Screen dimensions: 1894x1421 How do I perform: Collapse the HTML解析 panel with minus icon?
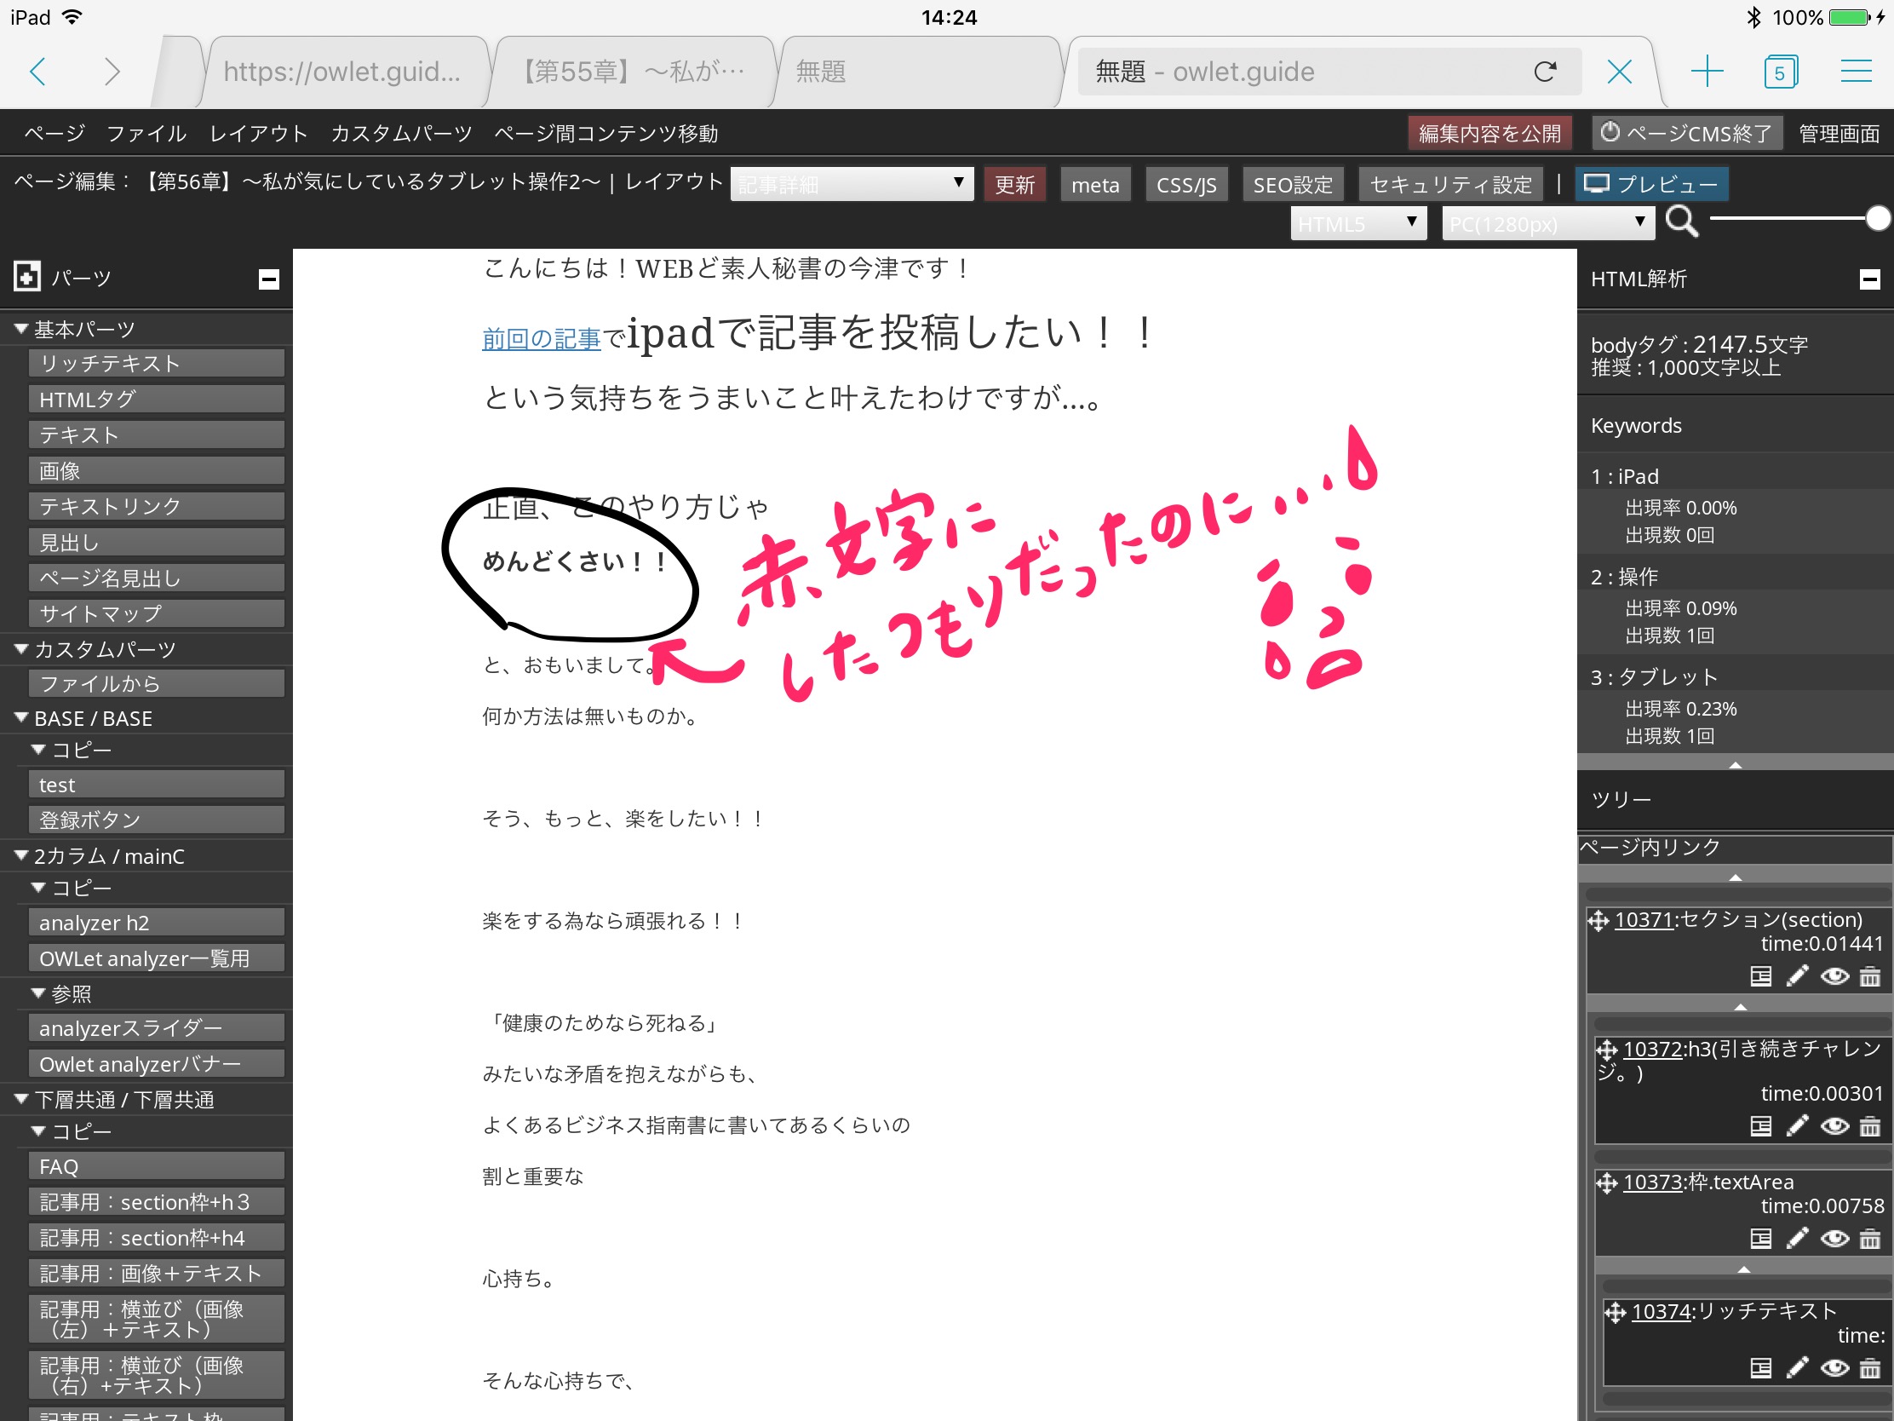[x=1869, y=279]
